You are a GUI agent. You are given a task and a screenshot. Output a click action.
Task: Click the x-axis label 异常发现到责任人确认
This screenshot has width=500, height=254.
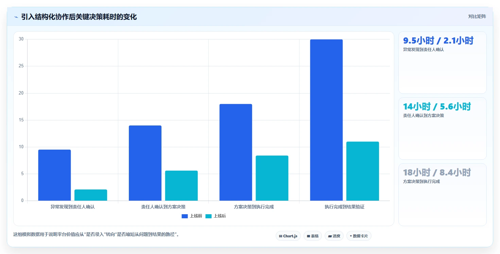[x=73, y=207]
